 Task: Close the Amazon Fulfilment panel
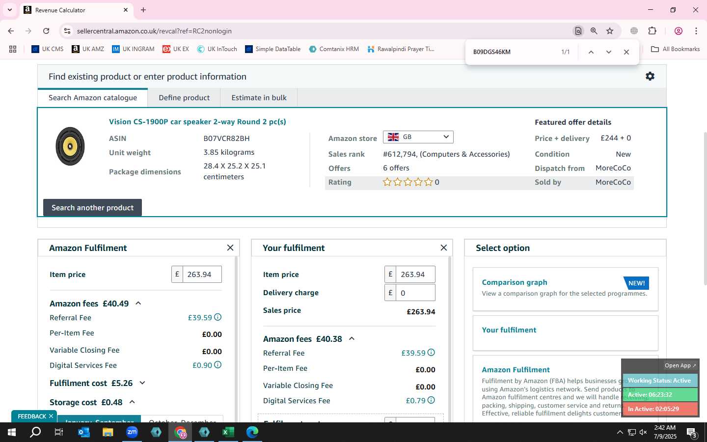(x=230, y=248)
